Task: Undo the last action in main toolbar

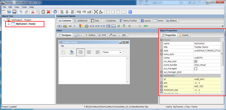Action: [21, 12]
